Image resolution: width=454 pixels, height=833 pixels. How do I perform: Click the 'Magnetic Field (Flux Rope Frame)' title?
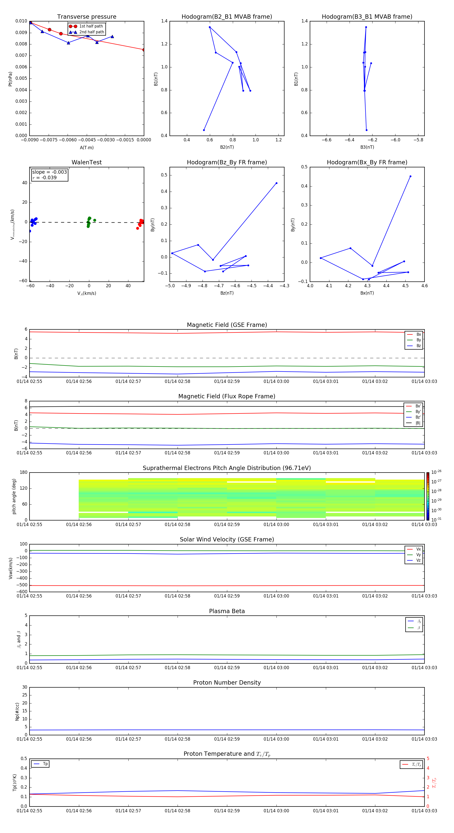[227, 397]
